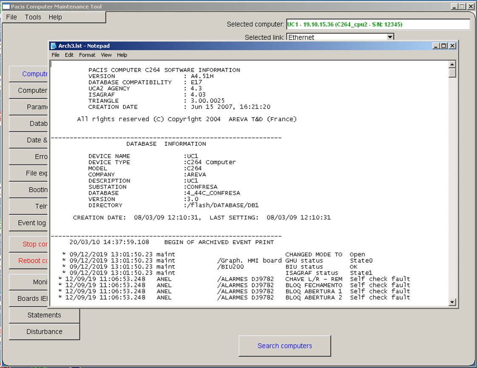477x368 pixels.
Task: Open File menu in Pacis Maintenance Tool
Action: (11, 17)
